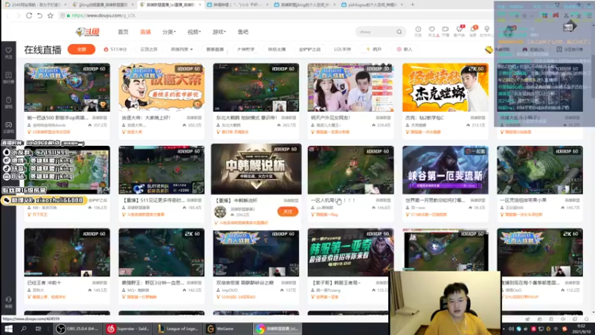Expand the 游戏 dropdown menu

[x=219, y=32]
